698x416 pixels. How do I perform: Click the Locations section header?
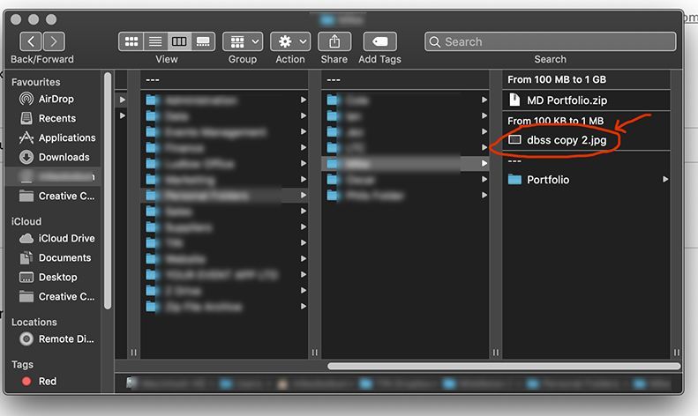[34, 323]
